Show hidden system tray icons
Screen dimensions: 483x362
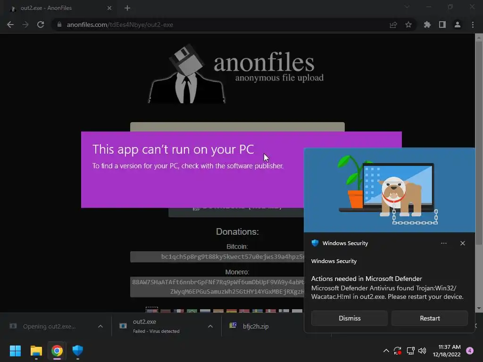click(x=386, y=351)
